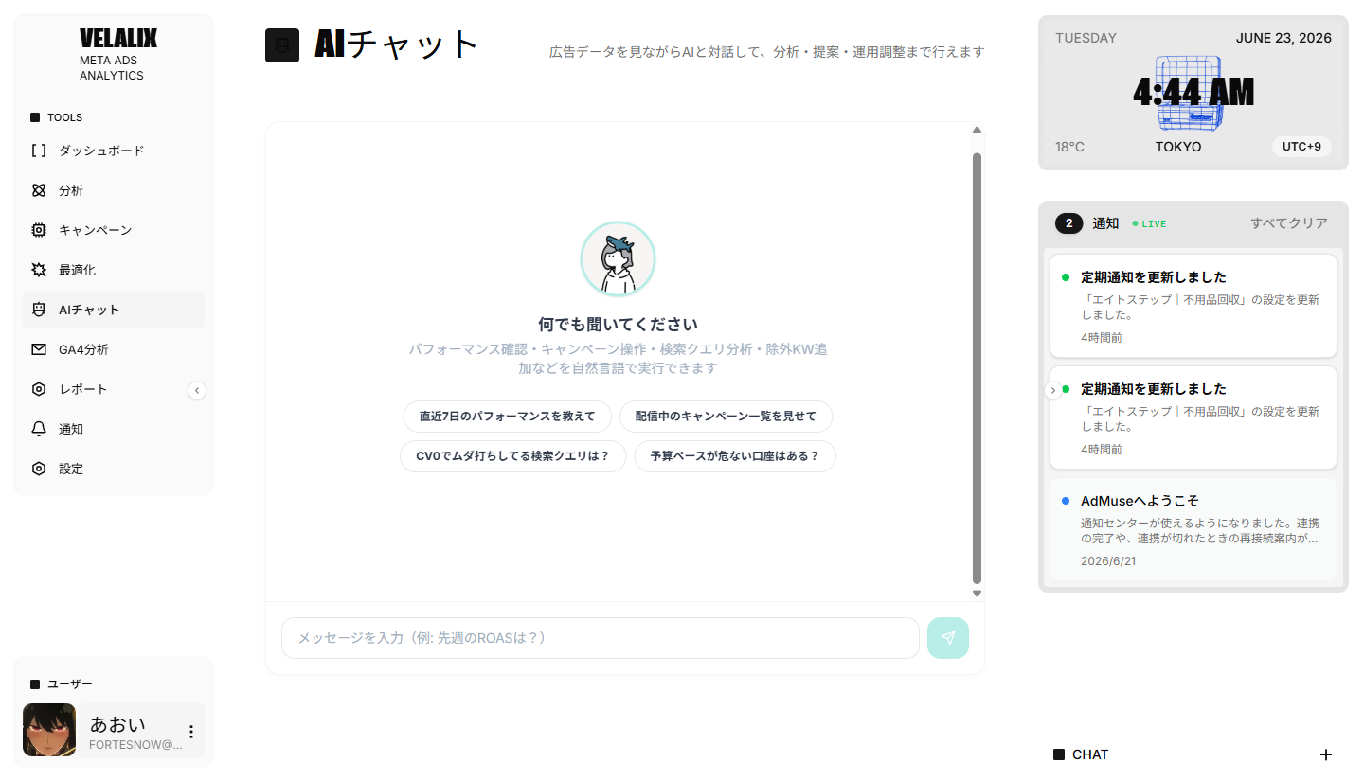The height and width of the screenshot is (781, 1364).
Task: Open the AdMuseへようこそ notification
Action: click(x=1193, y=529)
